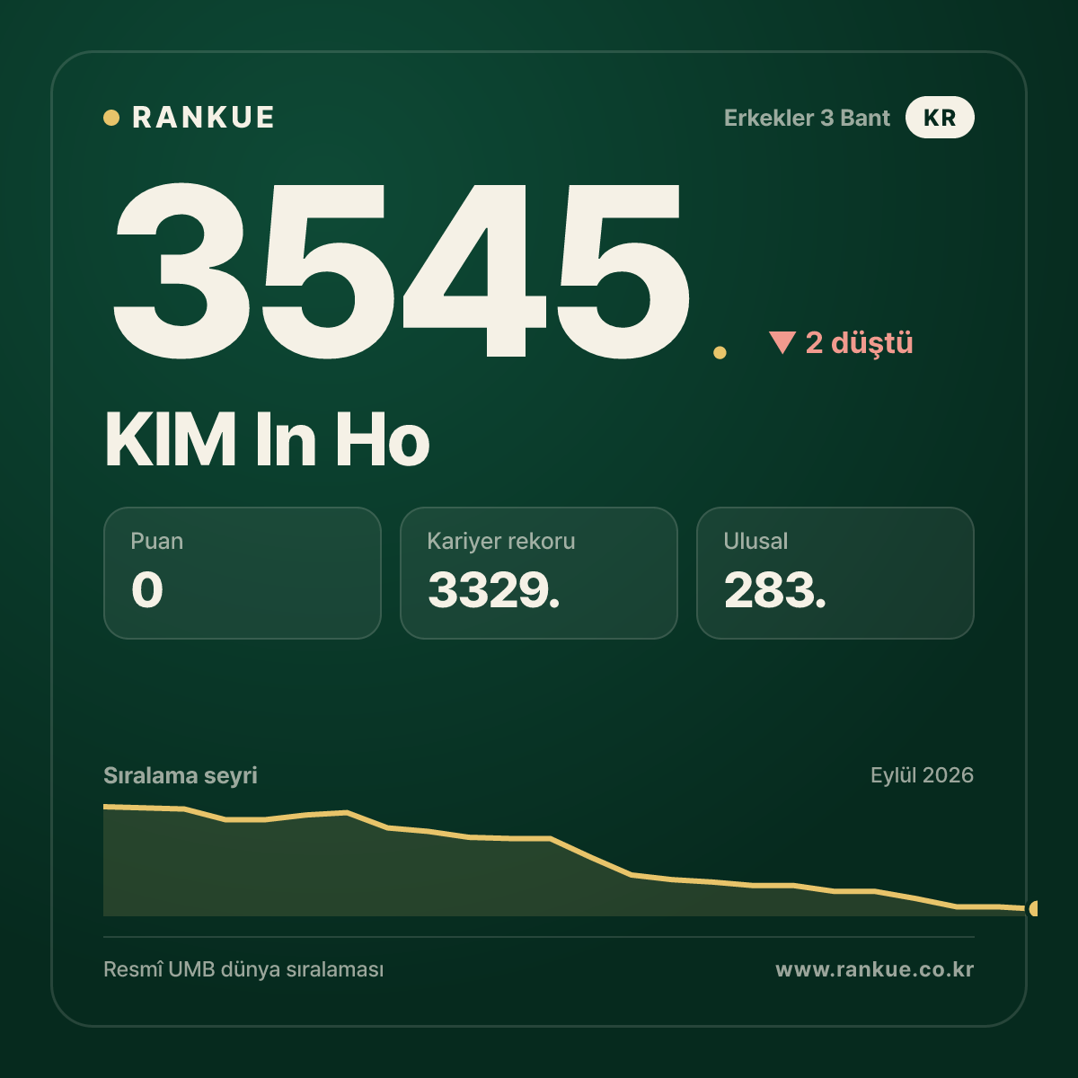Click the national rank value 283.
Viewport: 1078px width, 1078px height.
click(x=774, y=590)
